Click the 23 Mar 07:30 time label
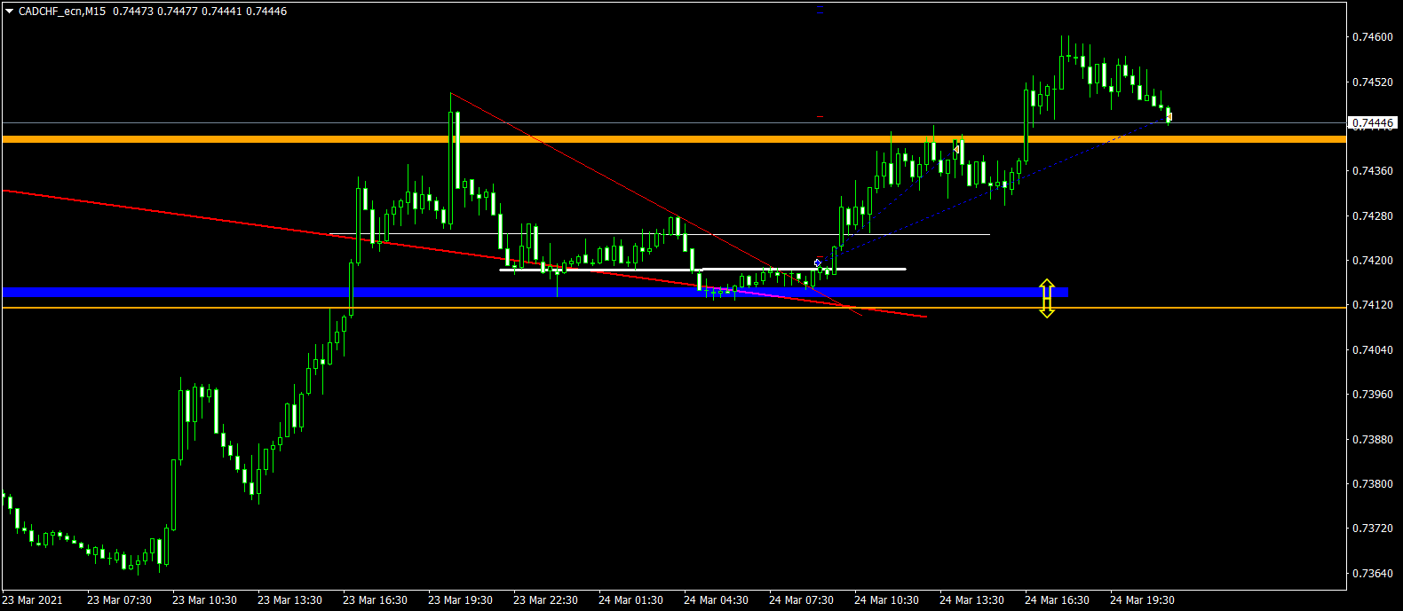This screenshot has width=1403, height=611. pos(120,600)
